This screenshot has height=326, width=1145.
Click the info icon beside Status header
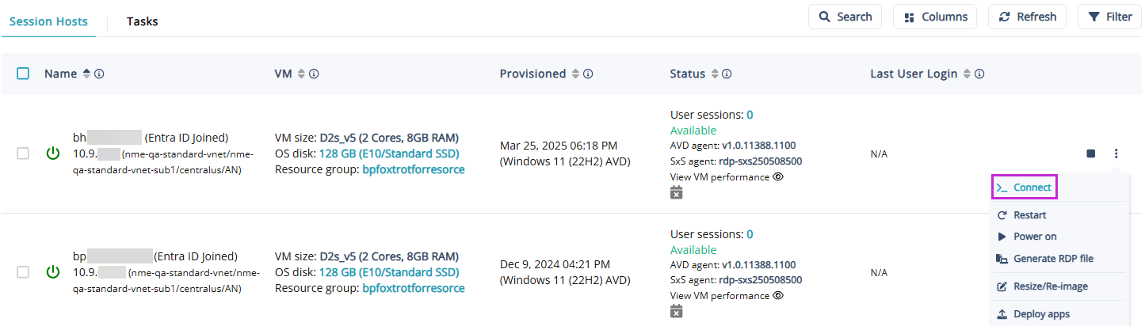coord(727,74)
